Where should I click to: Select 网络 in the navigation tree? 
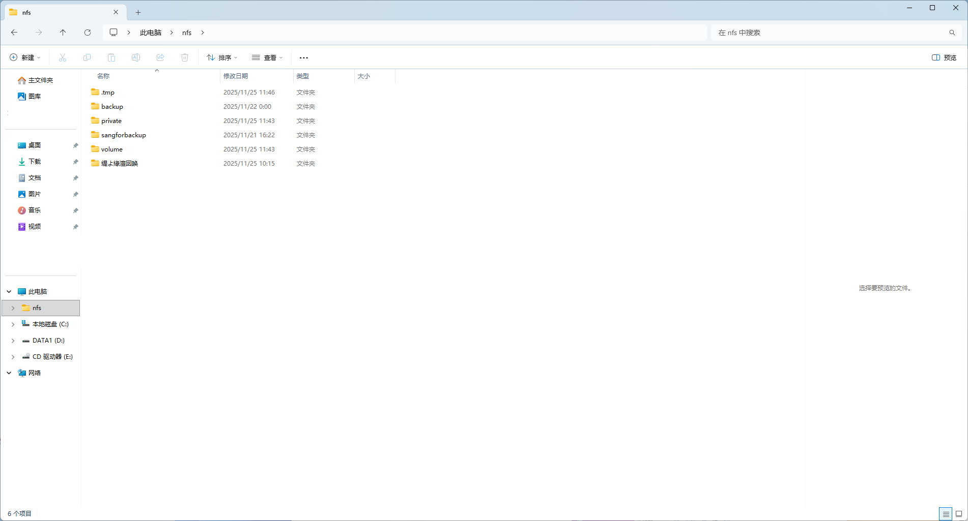pyautogui.click(x=29, y=373)
